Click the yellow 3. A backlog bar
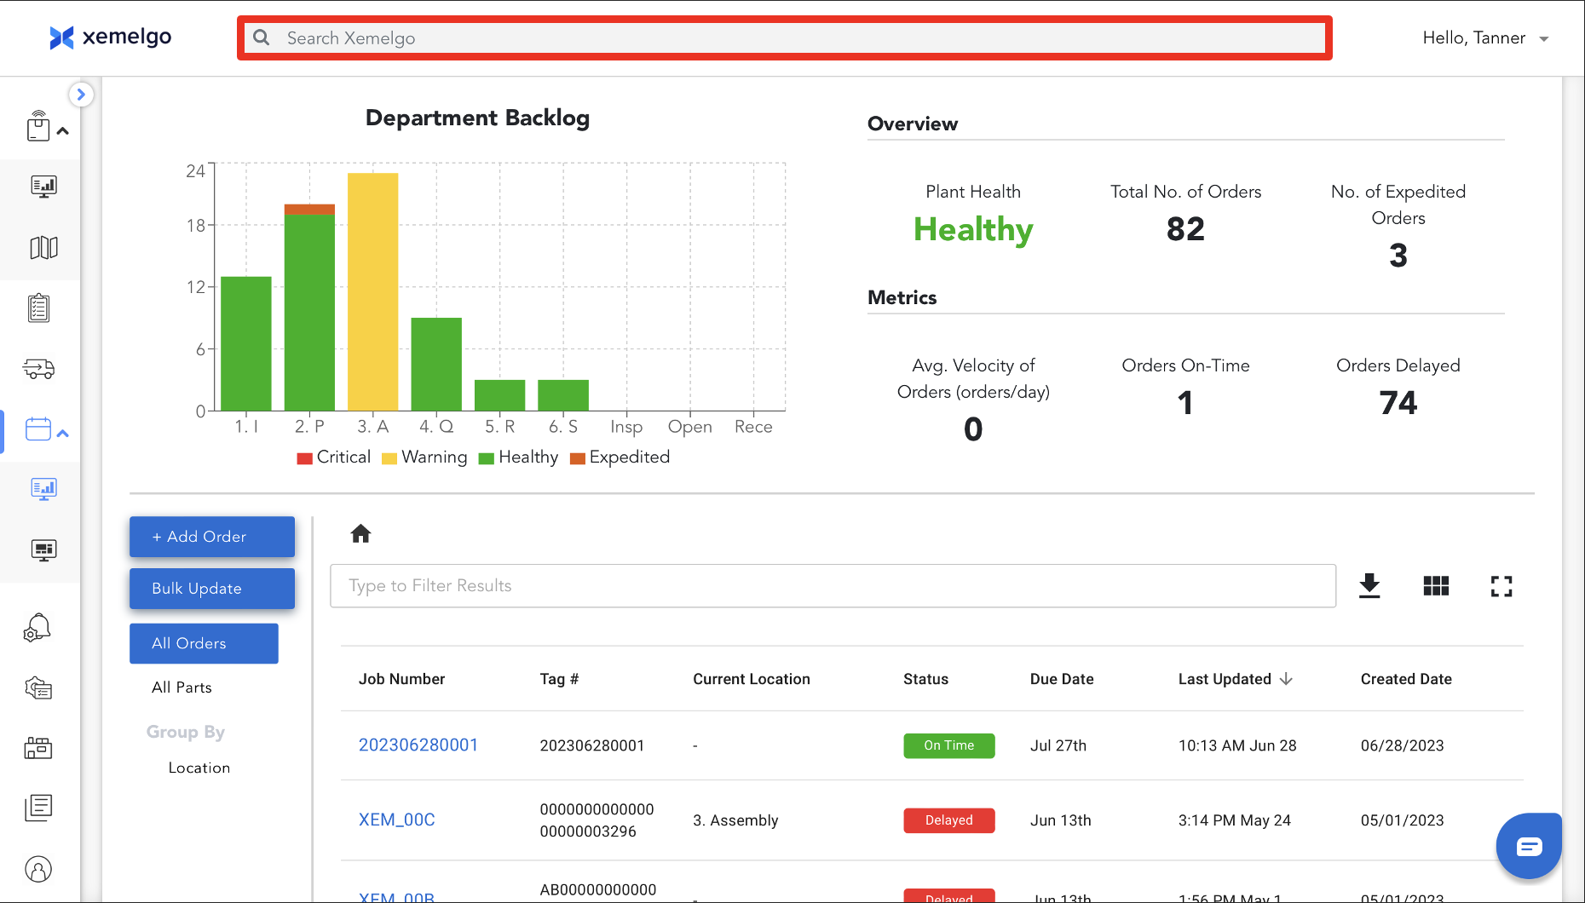Screen dimensions: 1585x903 pos(372,292)
